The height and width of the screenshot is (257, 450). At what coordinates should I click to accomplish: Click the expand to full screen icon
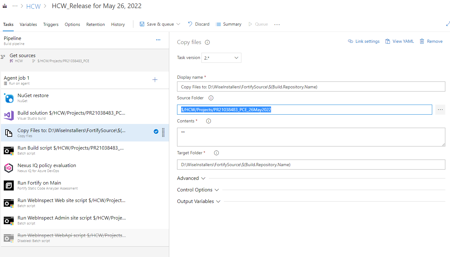click(448, 24)
